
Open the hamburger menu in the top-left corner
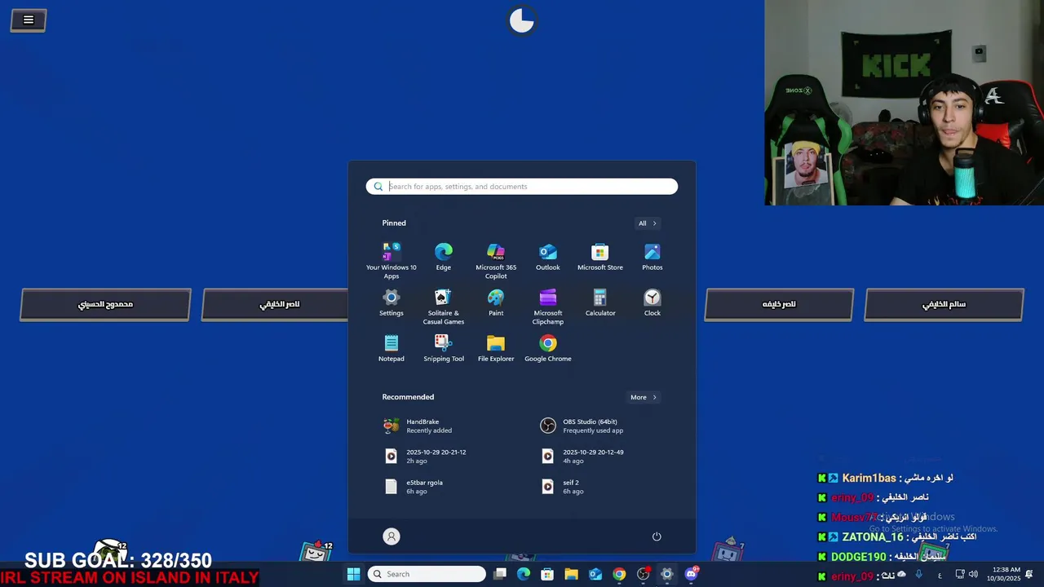pos(29,20)
